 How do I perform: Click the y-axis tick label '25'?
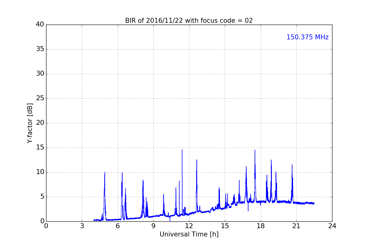(40, 98)
